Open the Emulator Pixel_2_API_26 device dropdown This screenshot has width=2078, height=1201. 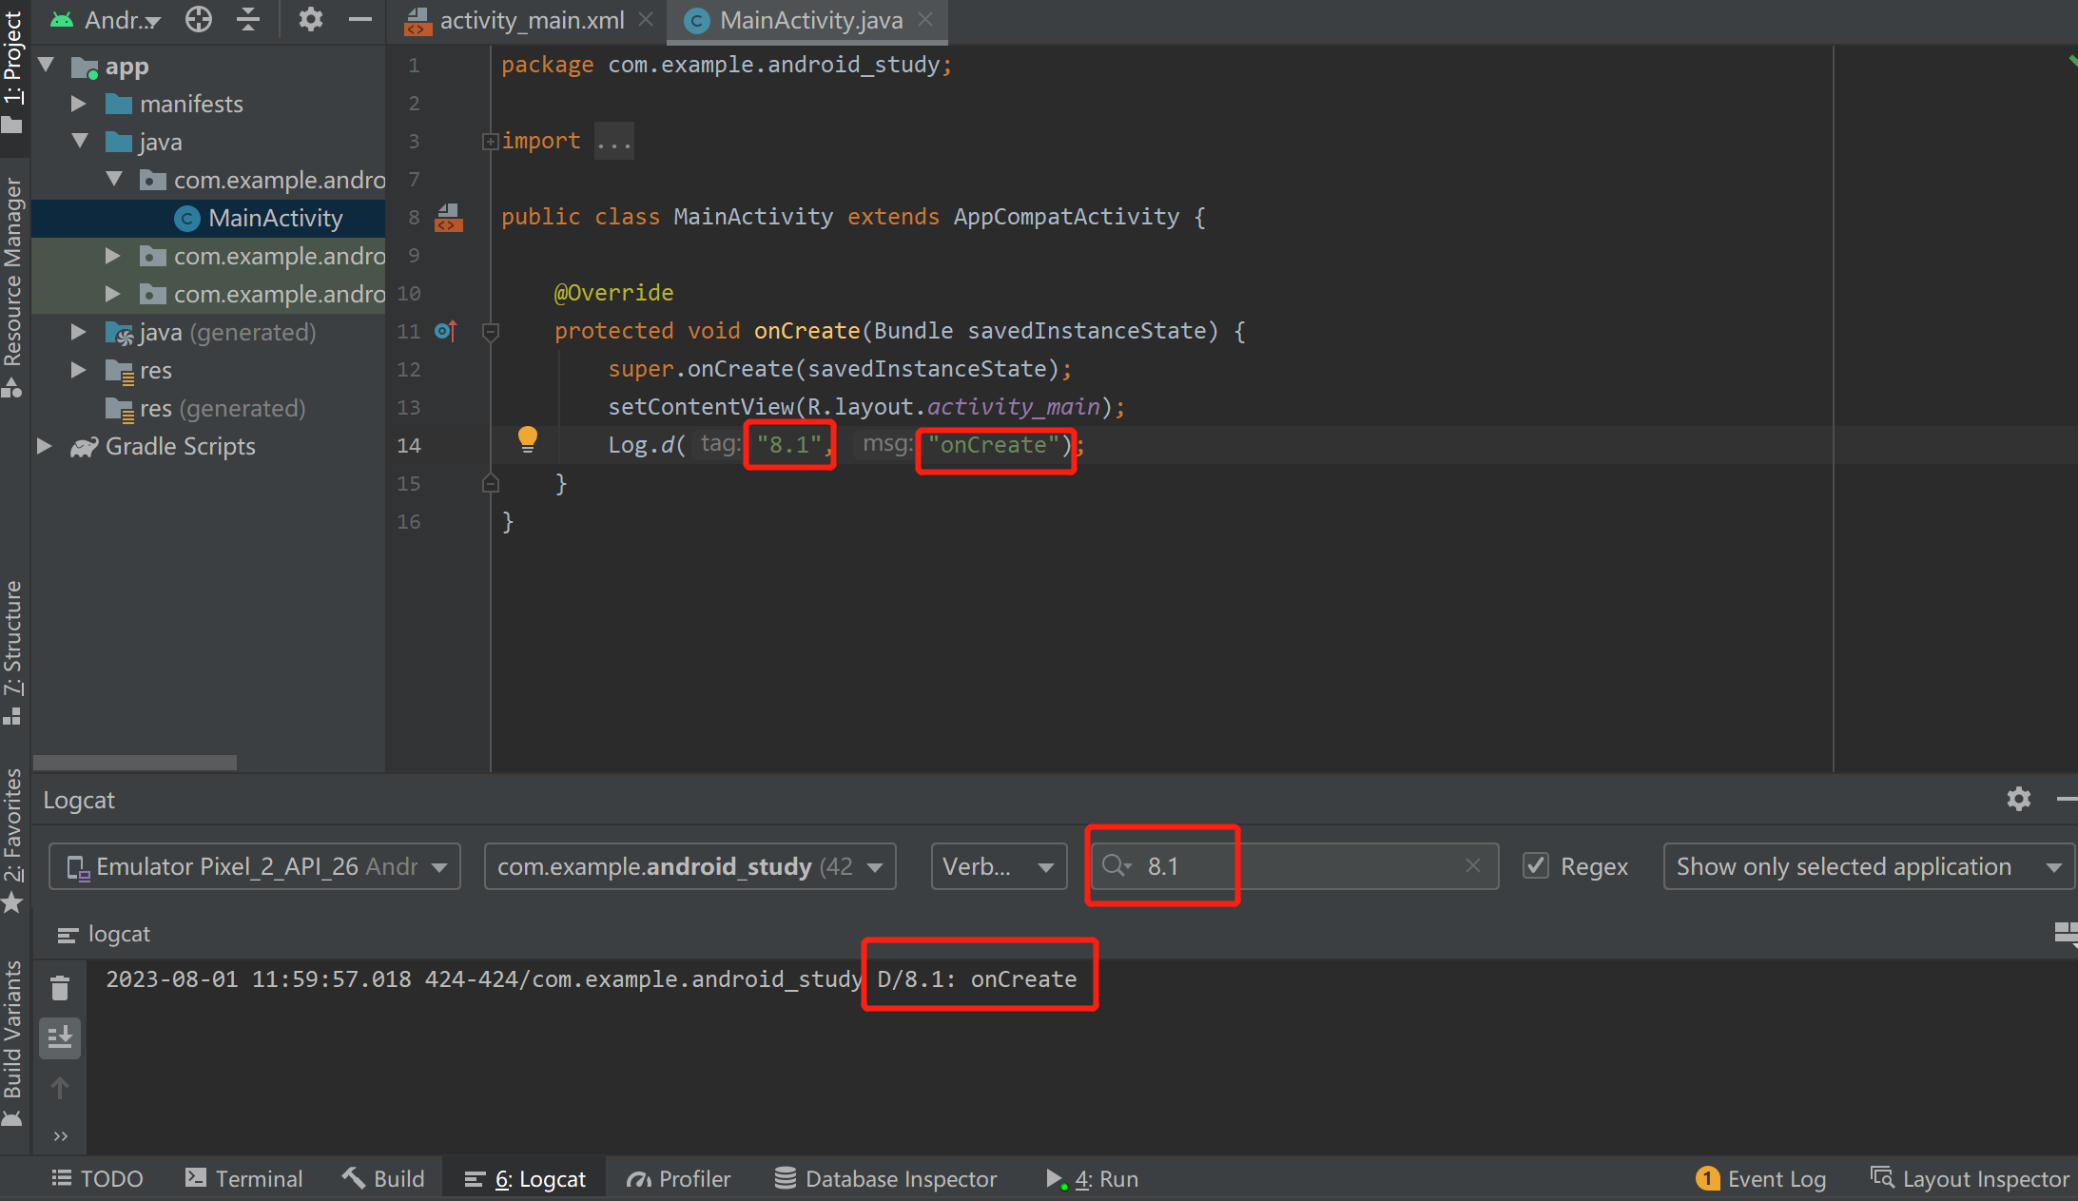click(x=255, y=866)
